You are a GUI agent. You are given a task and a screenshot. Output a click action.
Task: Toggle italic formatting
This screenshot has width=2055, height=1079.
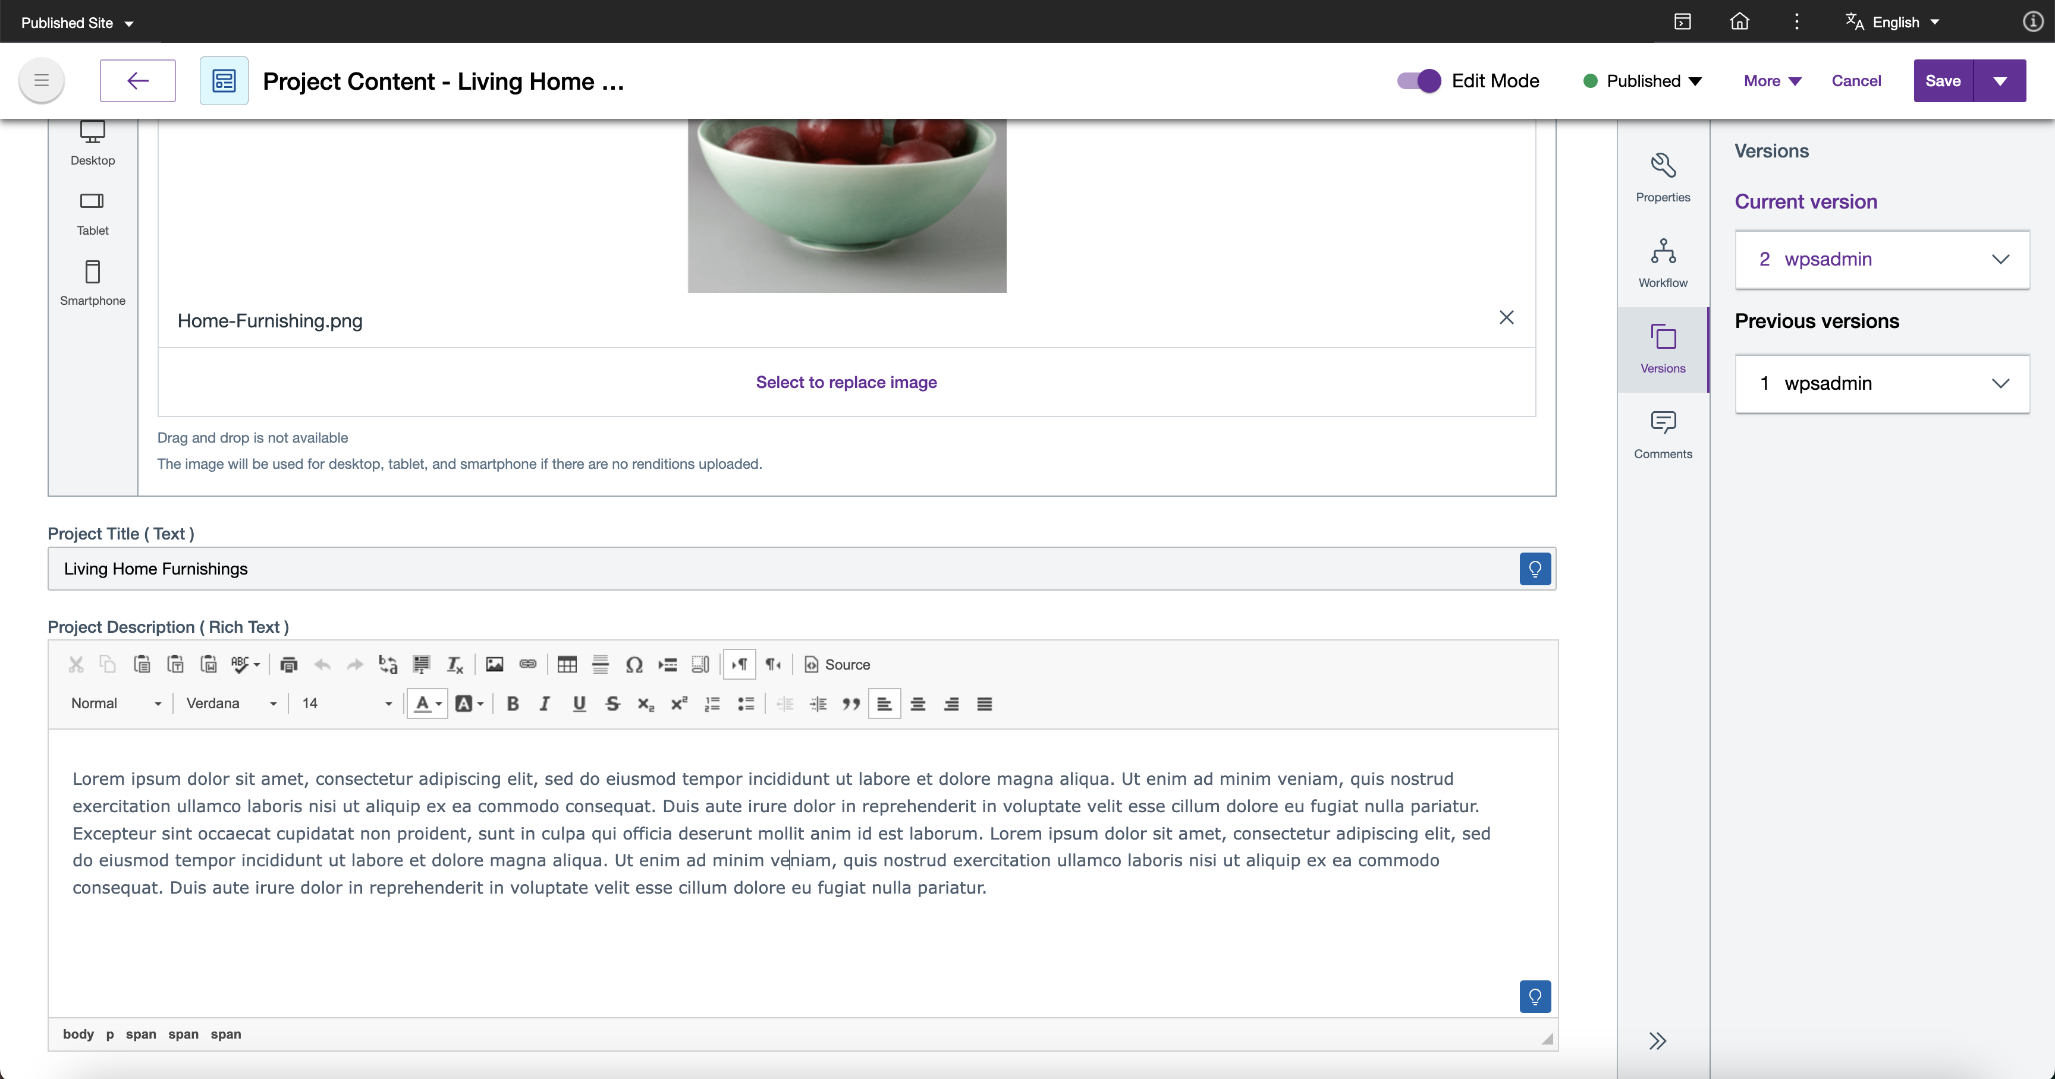pyautogui.click(x=545, y=703)
